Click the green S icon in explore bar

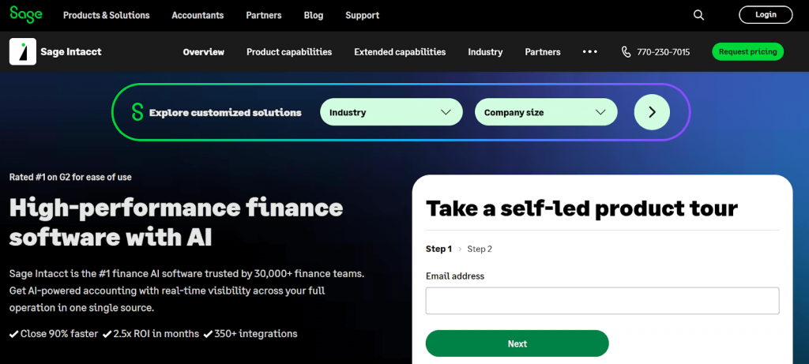137,112
